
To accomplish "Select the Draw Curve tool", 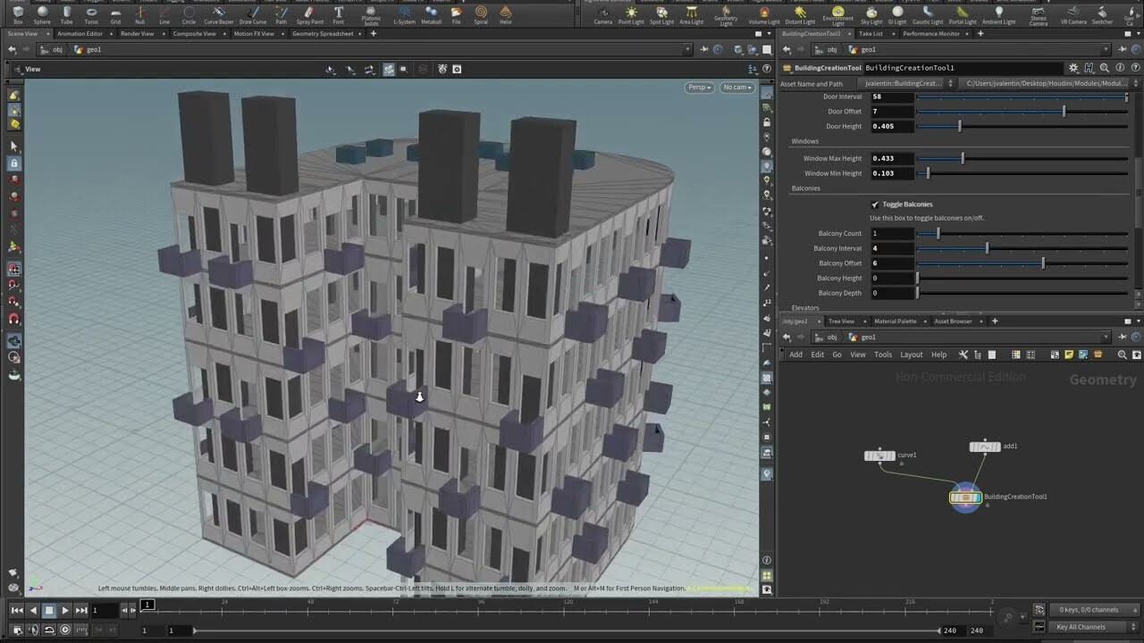I will click(253, 14).
